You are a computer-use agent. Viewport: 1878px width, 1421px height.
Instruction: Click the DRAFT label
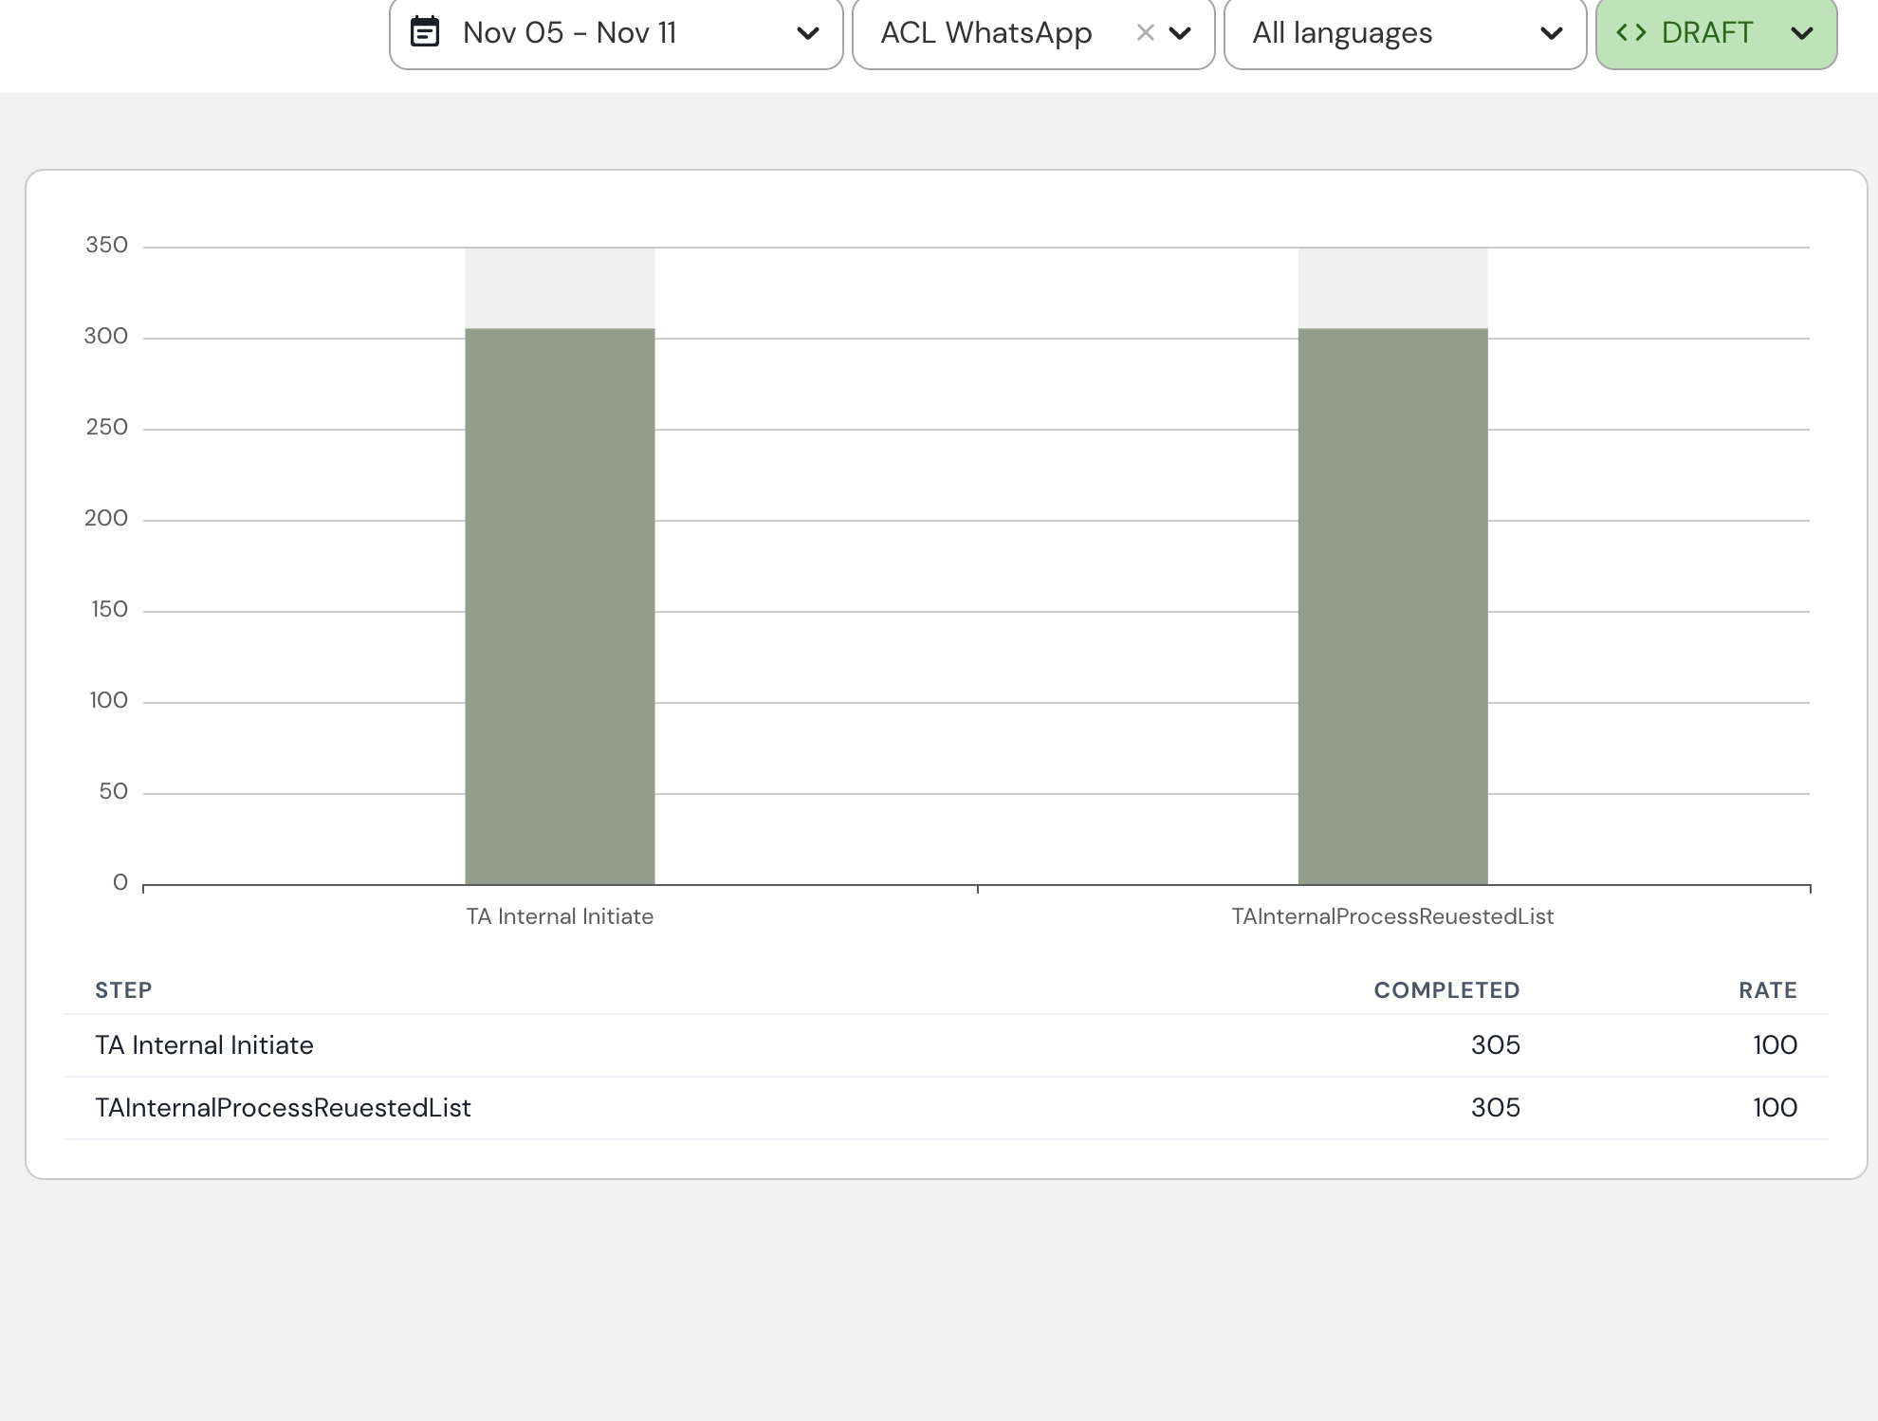point(1706,33)
